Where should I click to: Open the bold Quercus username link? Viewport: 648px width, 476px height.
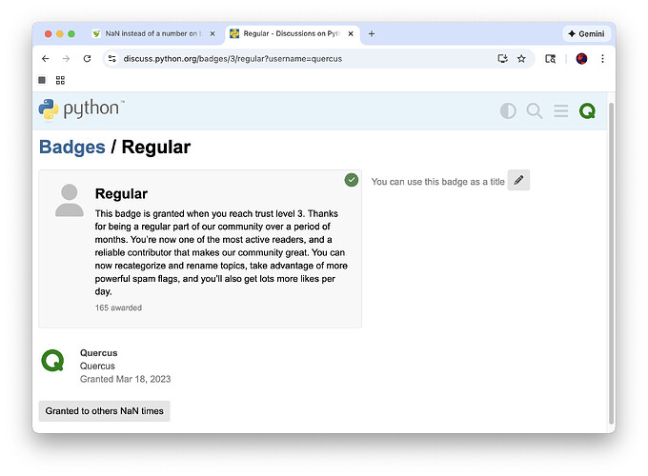(x=99, y=353)
